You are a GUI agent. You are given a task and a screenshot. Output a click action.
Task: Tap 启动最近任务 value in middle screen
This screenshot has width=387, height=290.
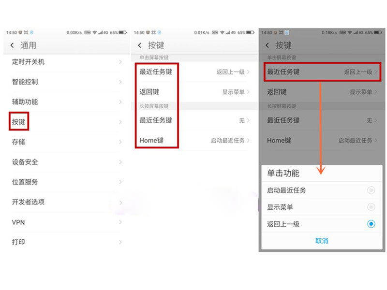pos(227,141)
